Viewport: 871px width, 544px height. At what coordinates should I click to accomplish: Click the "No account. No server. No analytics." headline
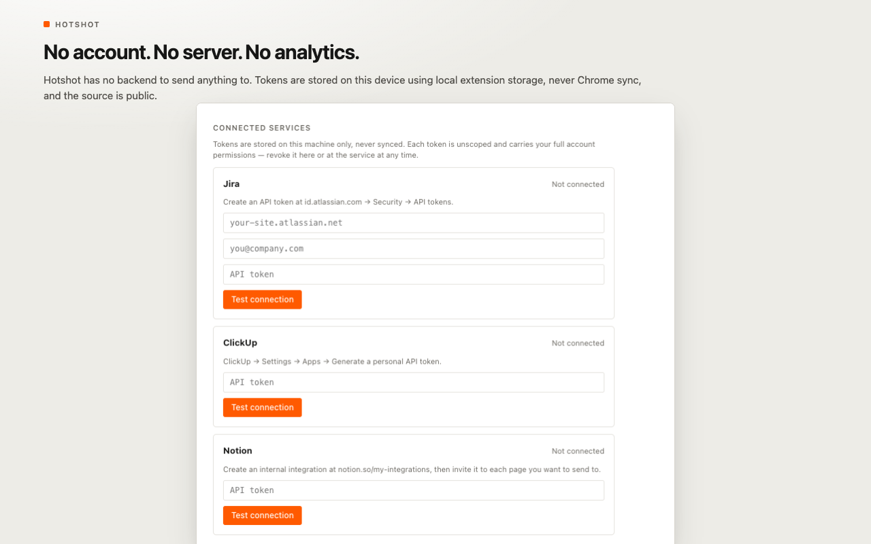[x=201, y=52]
